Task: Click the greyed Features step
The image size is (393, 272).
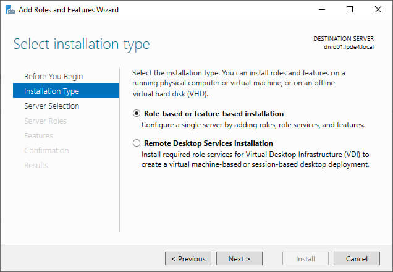Action: [x=38, y=135]
